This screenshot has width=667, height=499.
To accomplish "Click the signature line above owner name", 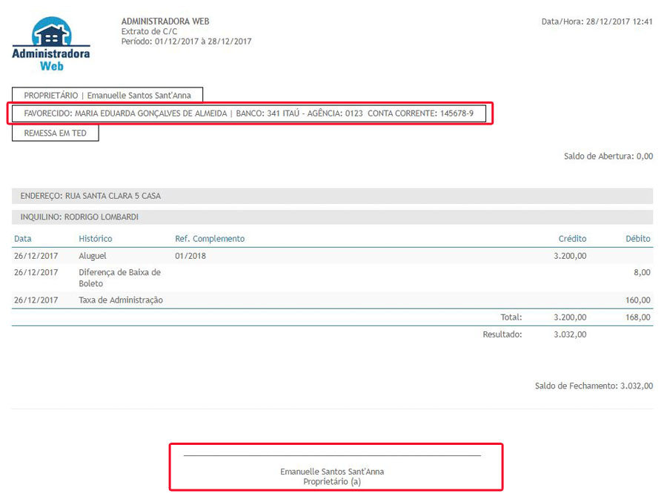I will coord(332,455).
